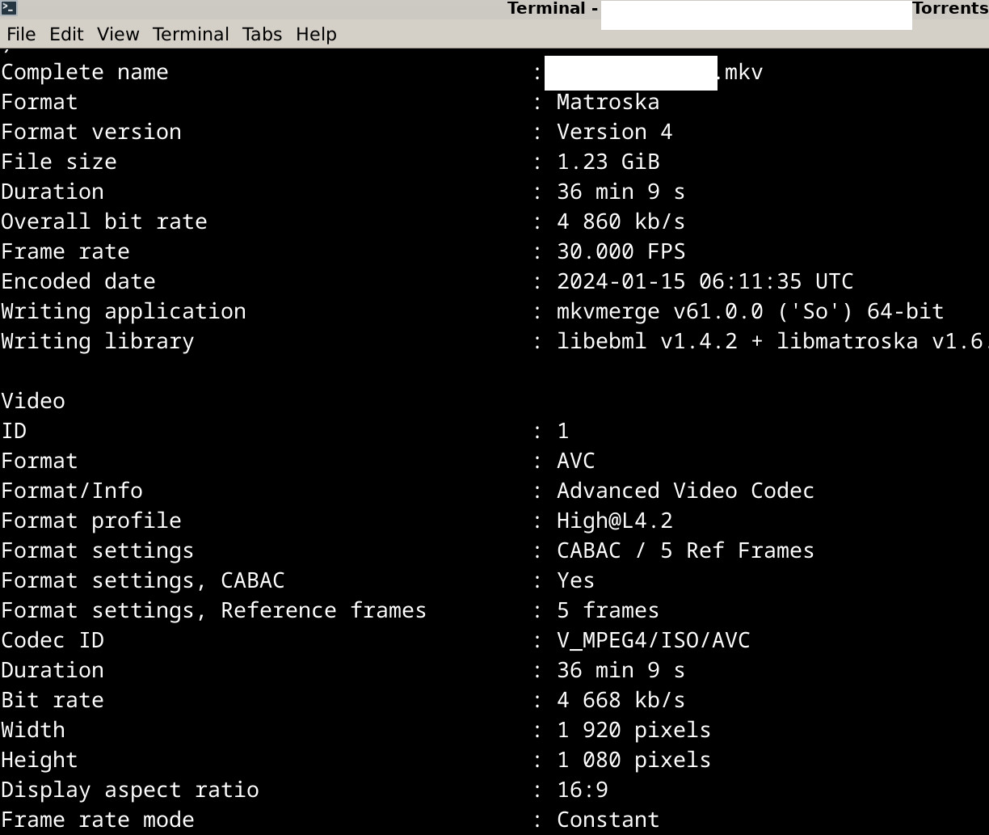Image resolution: width=989 pixels, height=835 pixels.
Task: Click the 'Version 4' value
Action: [x=615, y=132]
